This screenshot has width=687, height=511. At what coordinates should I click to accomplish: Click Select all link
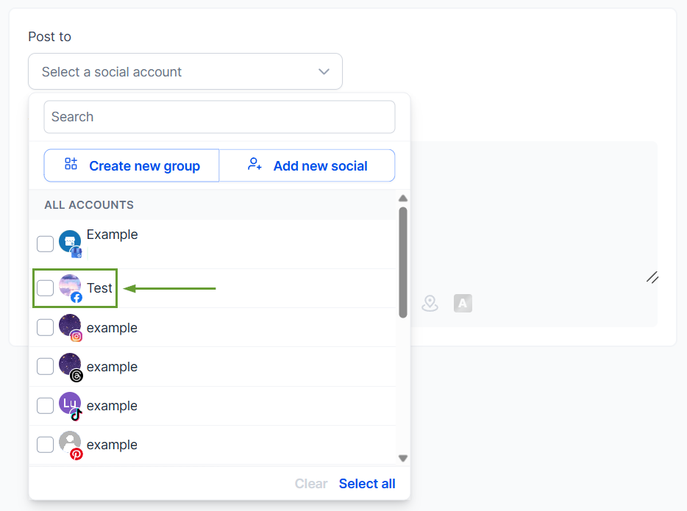tap(367, 483)
